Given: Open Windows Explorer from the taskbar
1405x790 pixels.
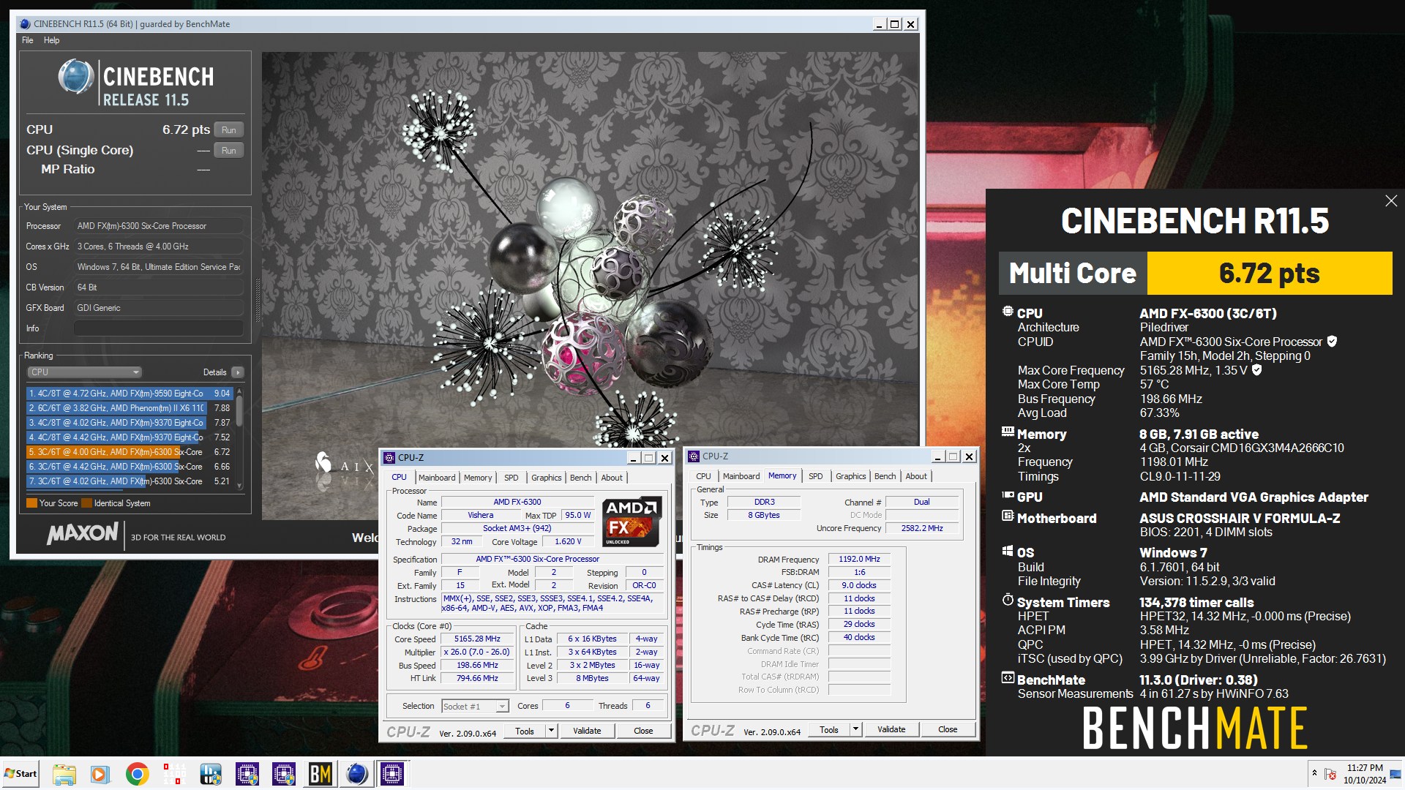Looking at the screenshot, I should (64, 774).
